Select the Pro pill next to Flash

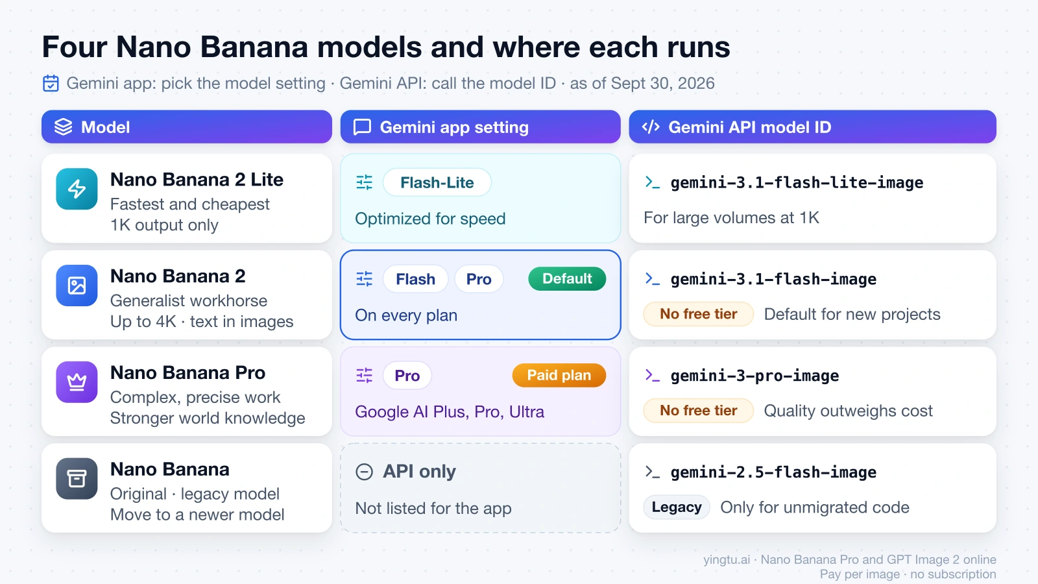479,279
